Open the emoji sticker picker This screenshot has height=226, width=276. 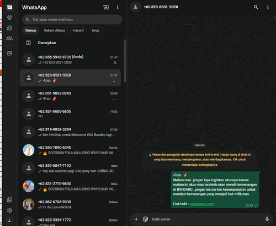[x=145, y=219]
